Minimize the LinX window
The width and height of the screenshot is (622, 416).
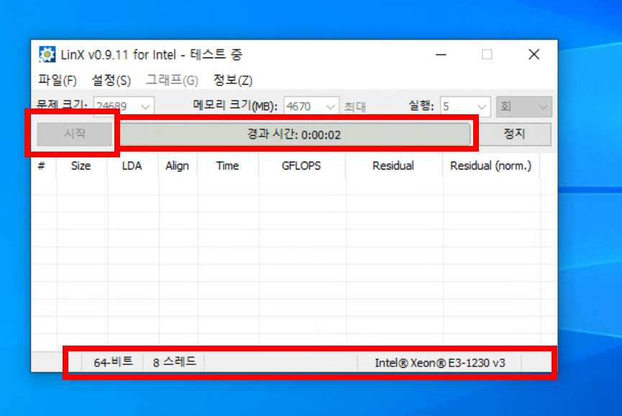point(441,55)
